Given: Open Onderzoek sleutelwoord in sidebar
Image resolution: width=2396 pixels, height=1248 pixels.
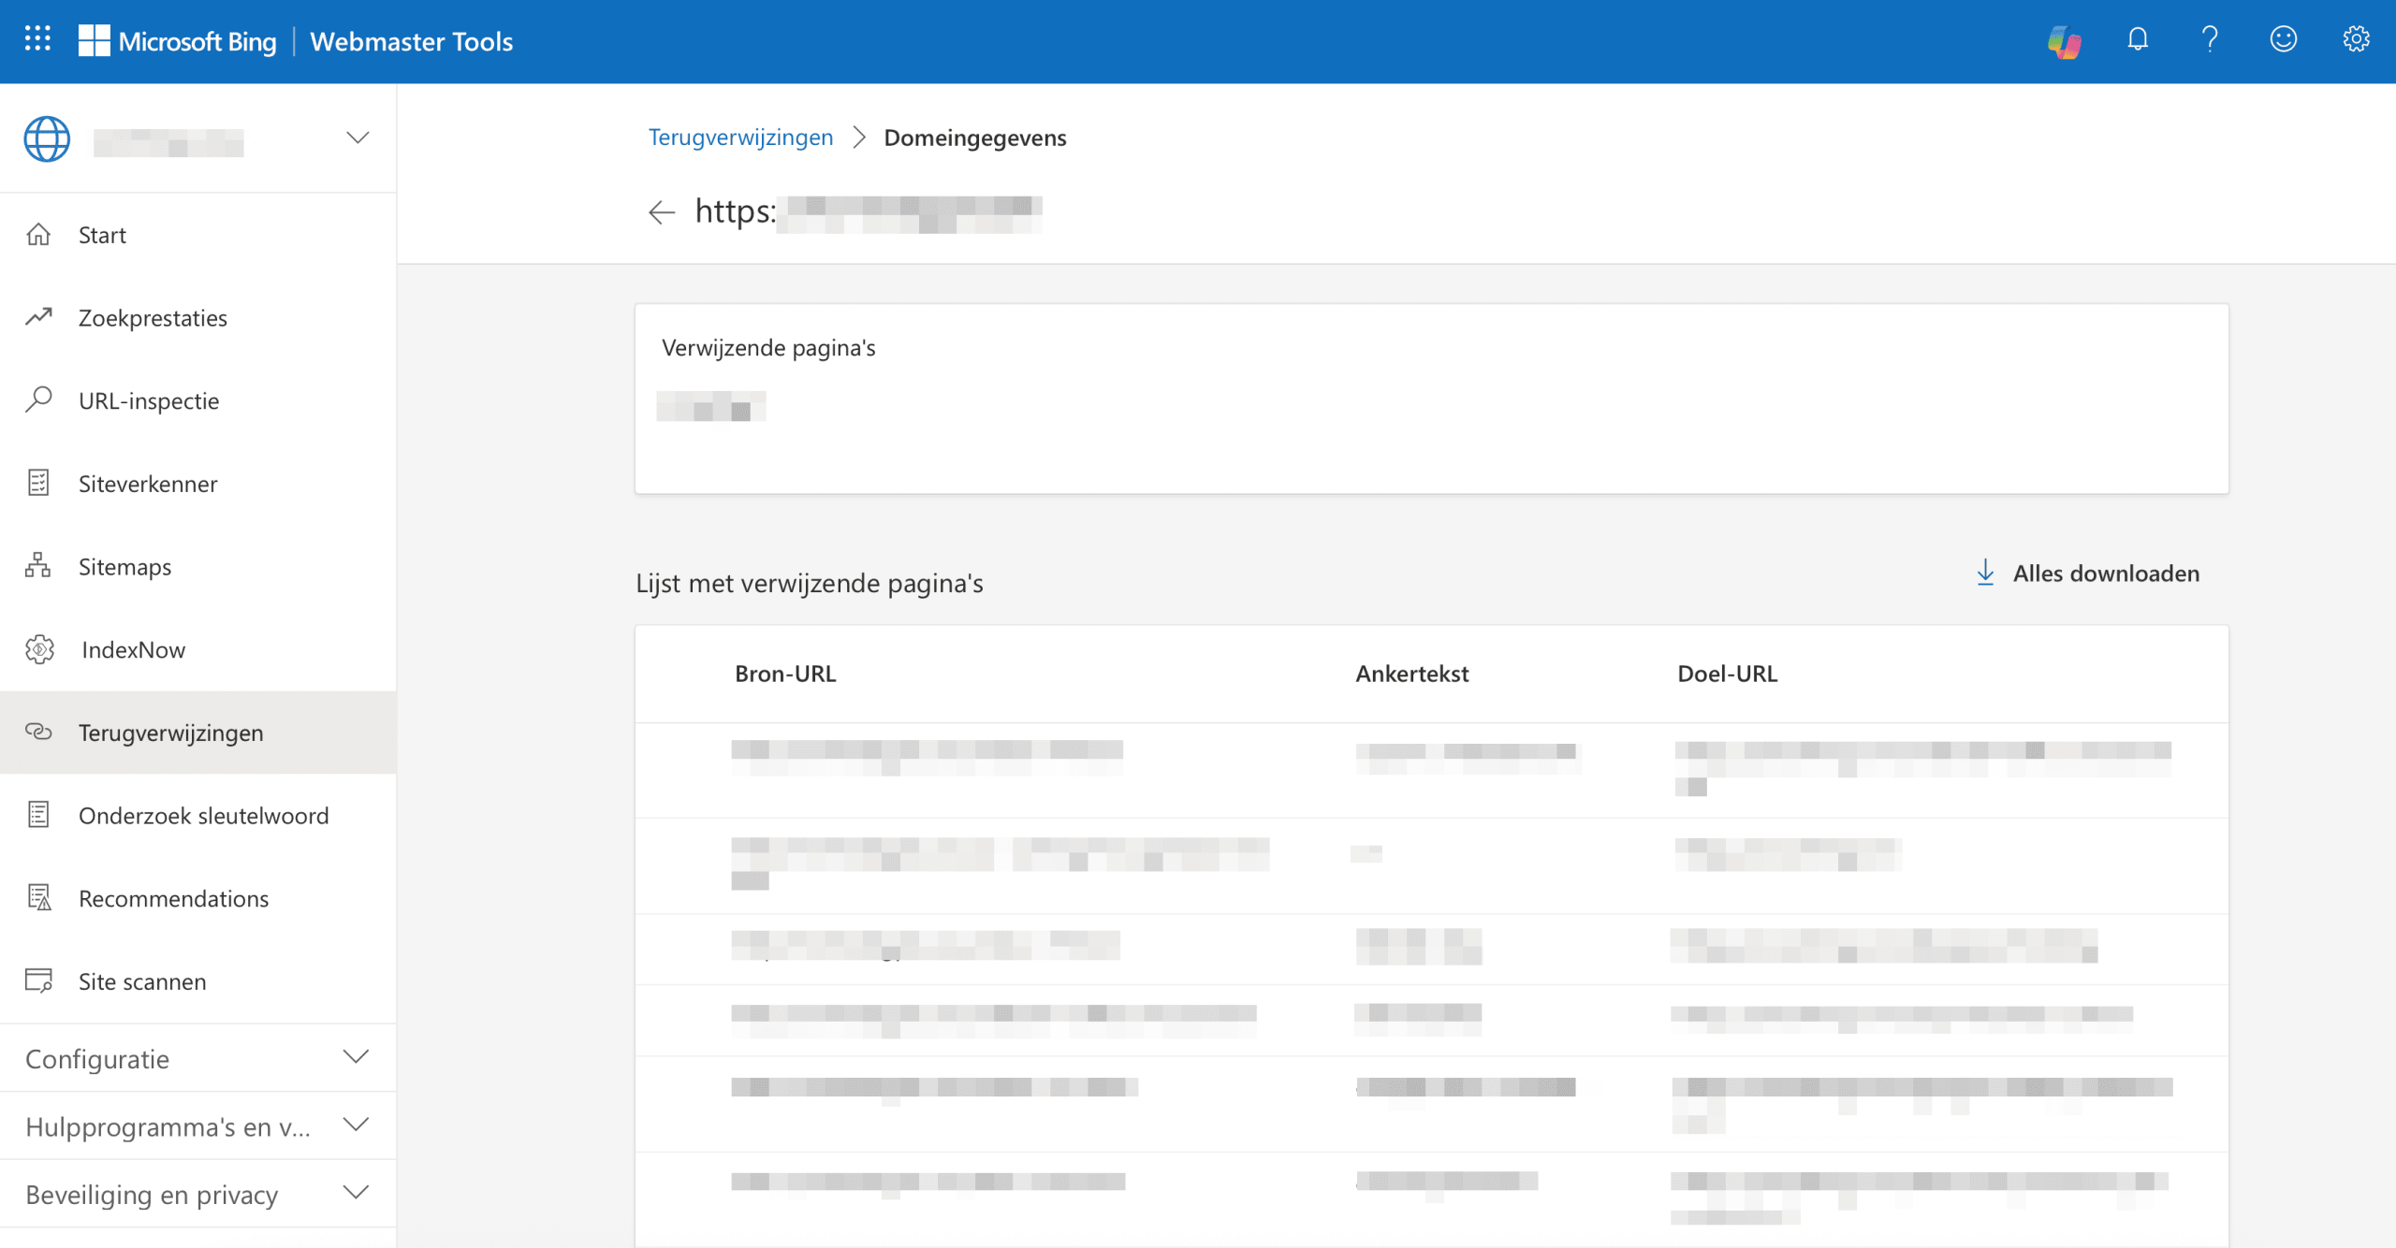Looking at the screenshot, I should 197,816.
